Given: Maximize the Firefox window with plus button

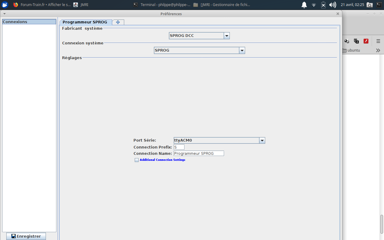Looking at the screenshot, I should pos(374,14).
